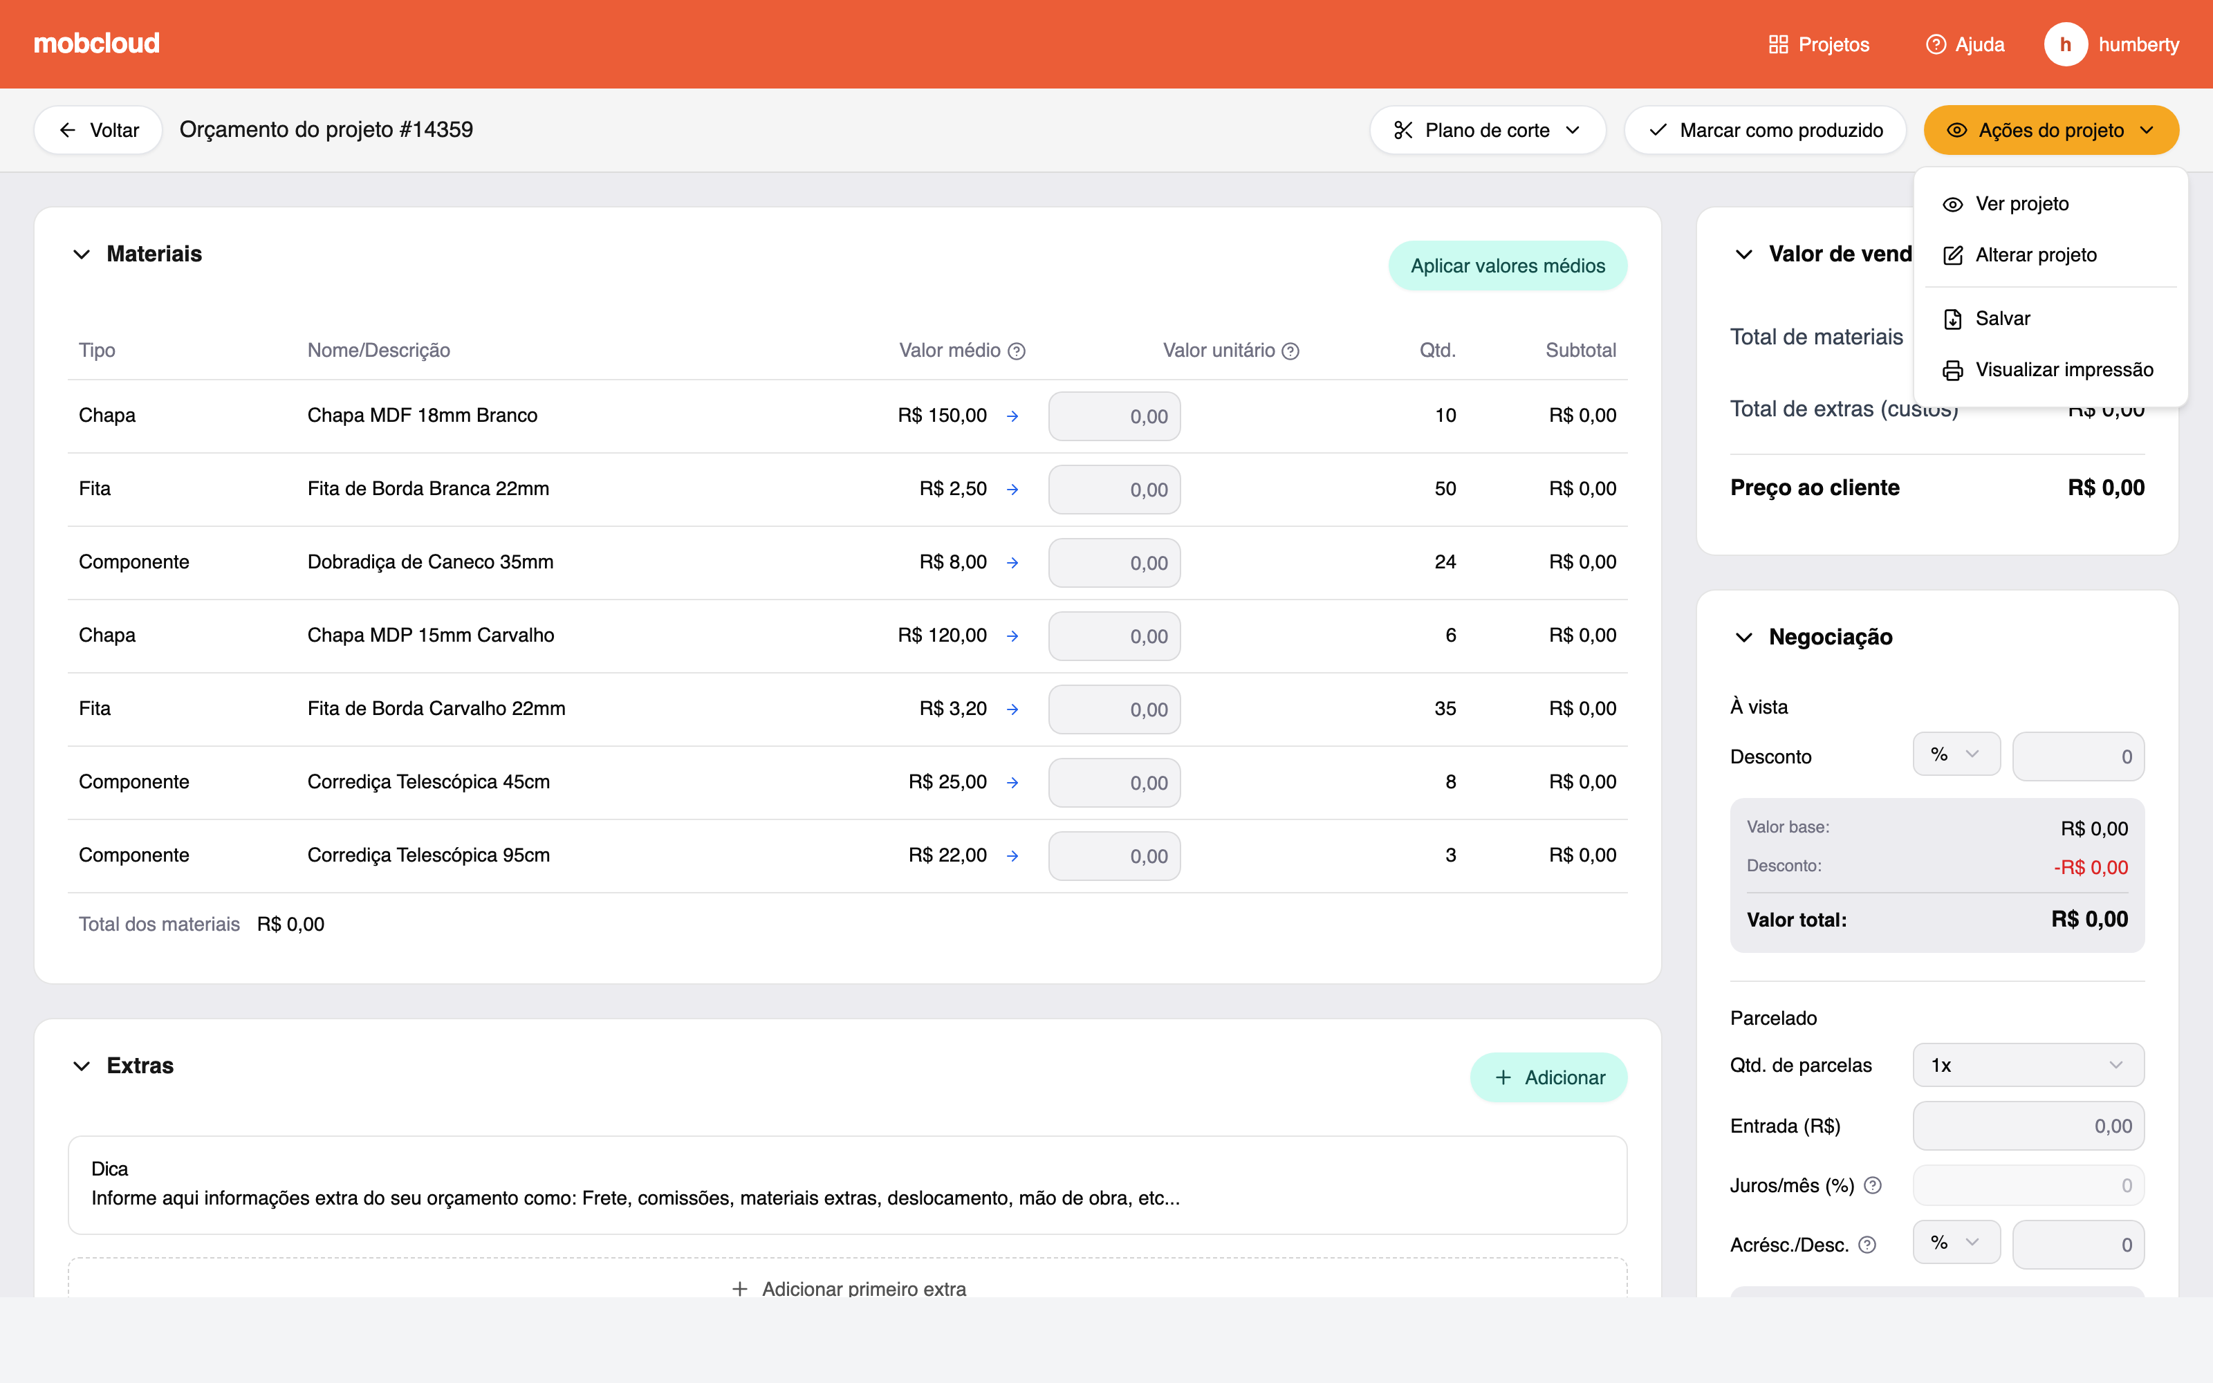This screenshot has width=2213, height=1383.
Task: Go back with the Voltar button
Action: [99, 130]
